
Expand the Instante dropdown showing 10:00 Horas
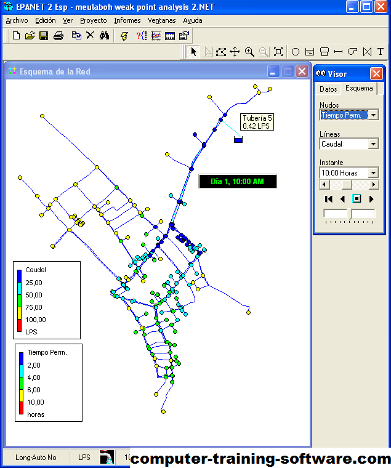pos(373,173)
